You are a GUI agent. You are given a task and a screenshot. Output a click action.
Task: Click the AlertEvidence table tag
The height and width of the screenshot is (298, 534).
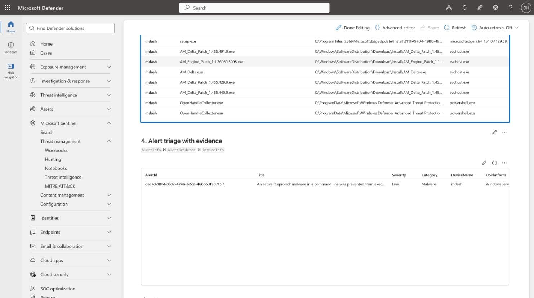182,150
